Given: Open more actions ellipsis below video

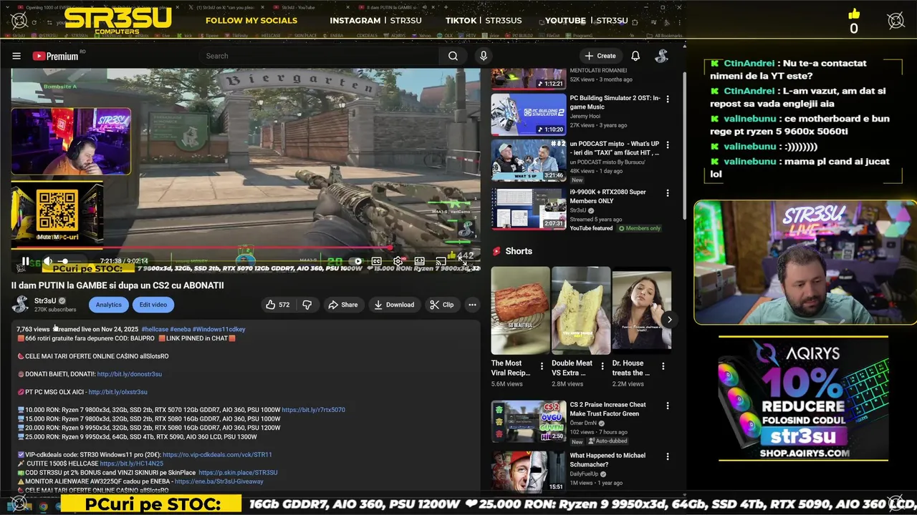Looking at the screenshot, I should point(472,305).
